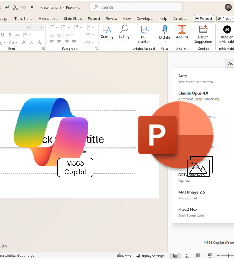Viewport: 234px width, 259px height.
Task: Toggle strikethrough formatting
Action: [18, 35]
